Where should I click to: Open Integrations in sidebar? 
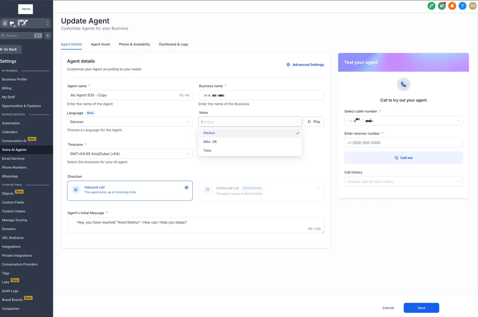11,247
